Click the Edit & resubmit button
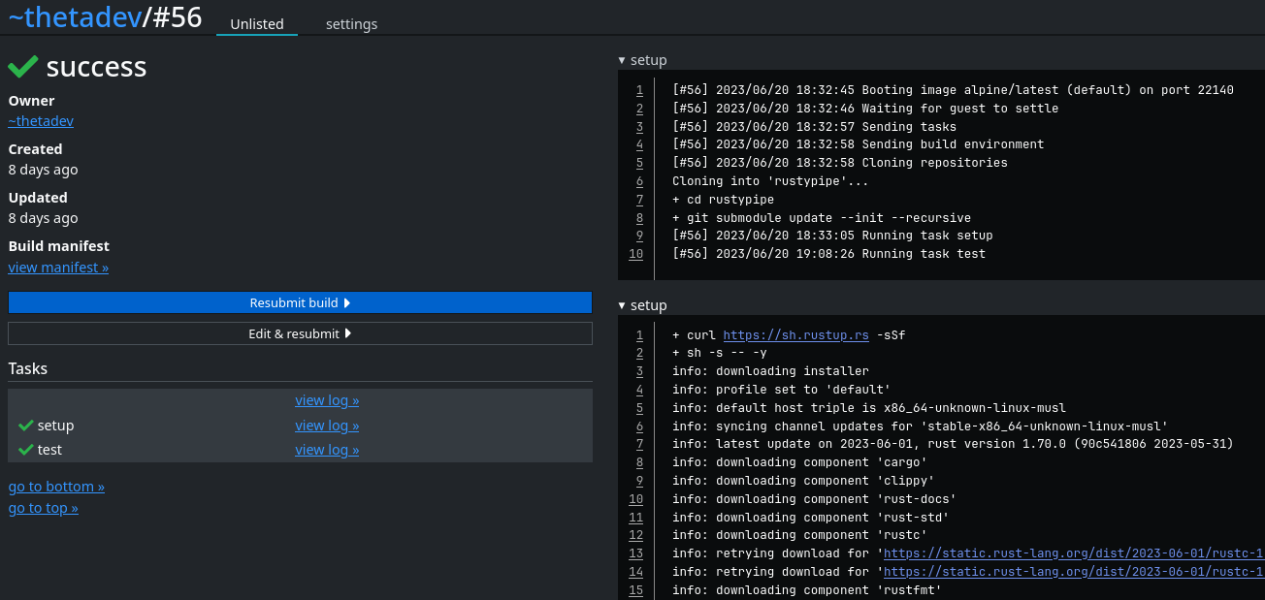Image resolution: width=1265 pixels, height=600 pixels. 300,333
